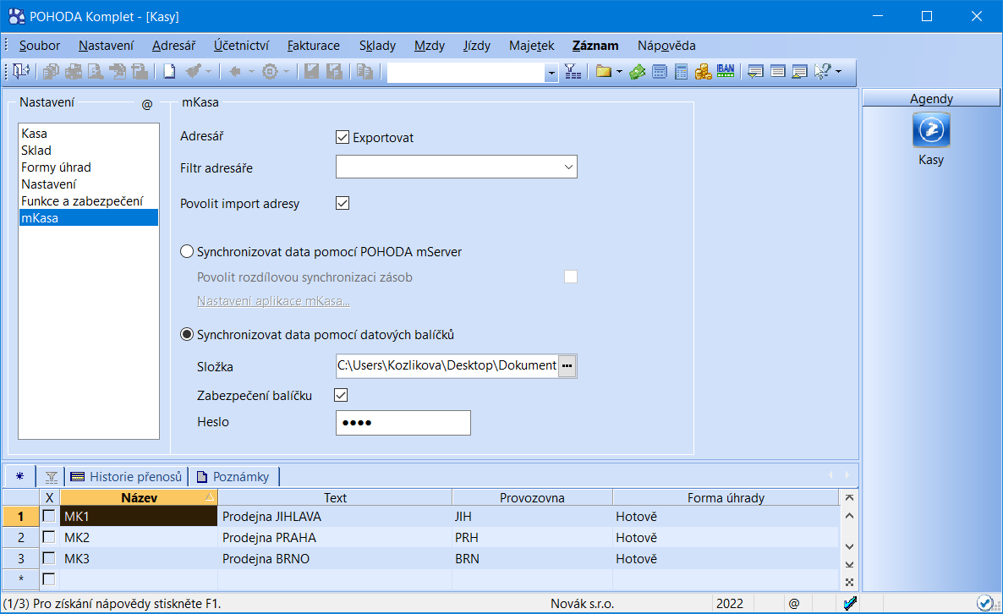This screenshot has height=614, width=1003.
Task: Click the yellow folder toolbar icon
Action: pyautogui.click(x=603, y=72)
